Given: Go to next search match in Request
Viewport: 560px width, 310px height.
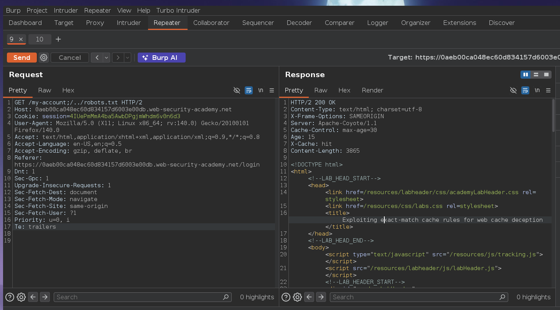Looking at the screenshot, I should (x=44, y=297).
